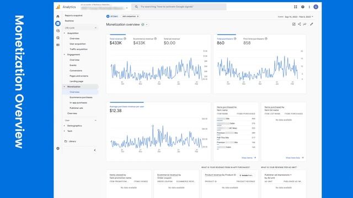The width and height of the screenshot is (353, 198).
Task: Click the info icon next to Total revenue
Action: click(x=125, y=38)
